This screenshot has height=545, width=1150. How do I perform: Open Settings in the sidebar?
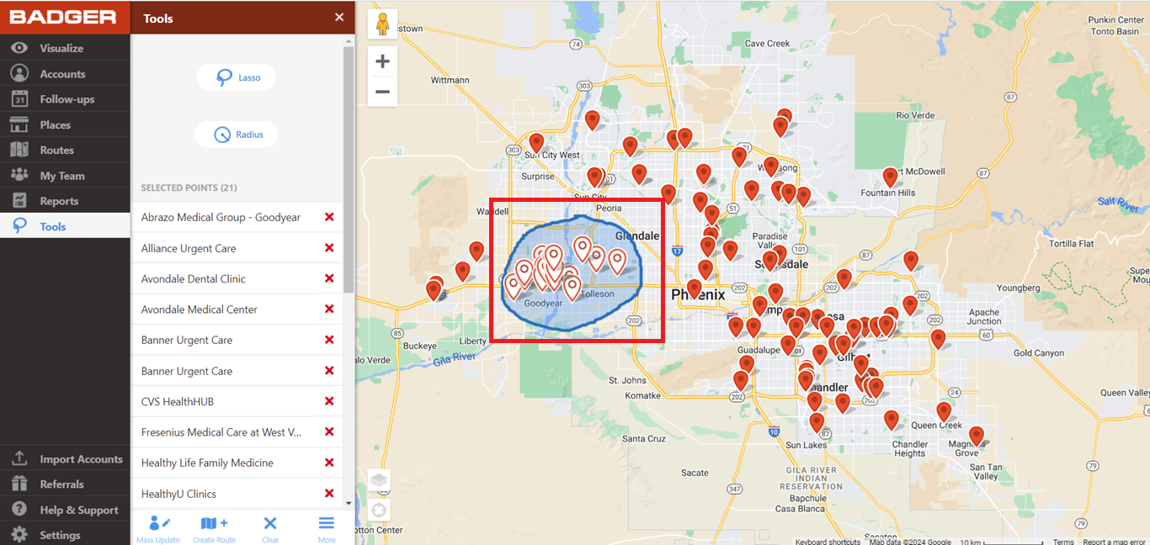(65, 535)
